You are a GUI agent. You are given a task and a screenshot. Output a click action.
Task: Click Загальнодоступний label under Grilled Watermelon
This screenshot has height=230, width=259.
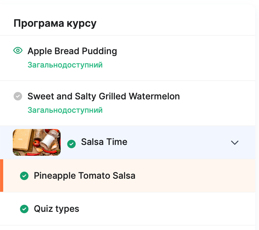click(x=65, y=110)
